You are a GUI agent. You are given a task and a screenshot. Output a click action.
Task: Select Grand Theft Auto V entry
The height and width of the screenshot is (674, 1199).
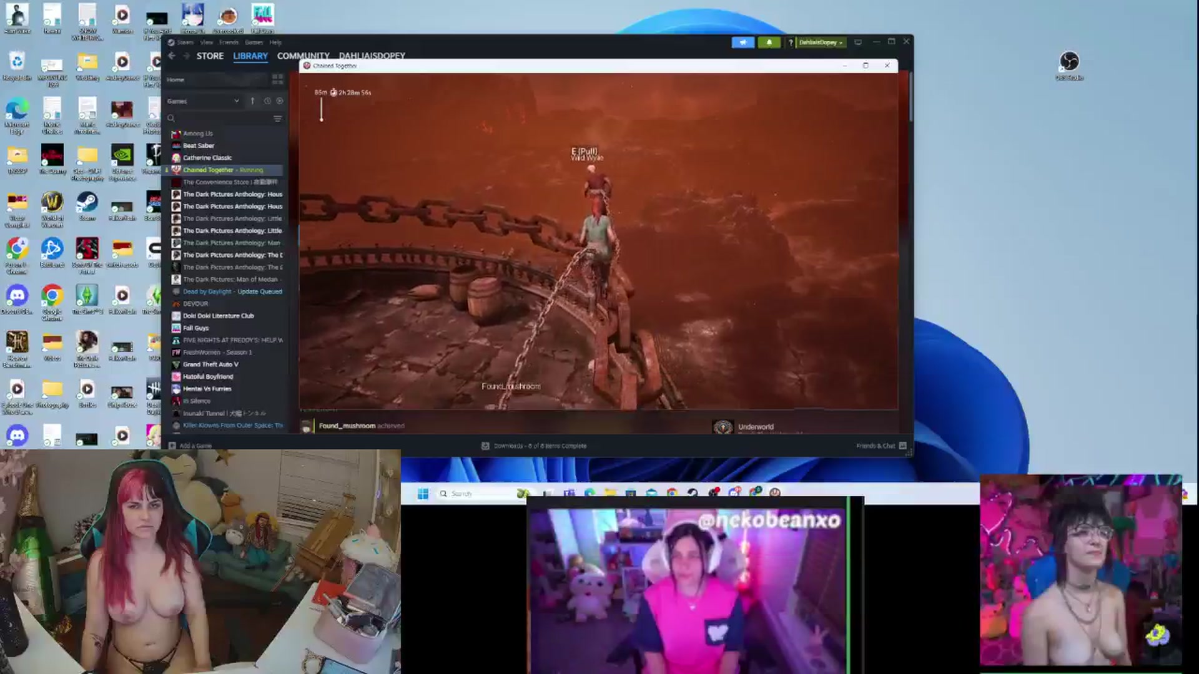pos(226,364)
